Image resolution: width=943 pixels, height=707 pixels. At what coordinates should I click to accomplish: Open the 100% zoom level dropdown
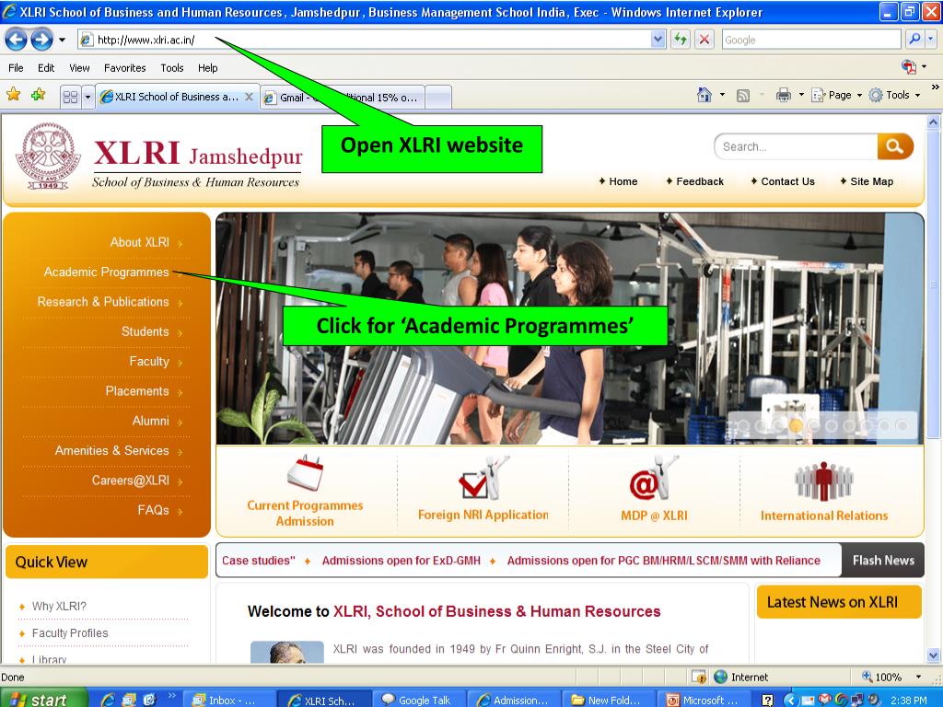pyautogui.click(x=918, y=677)
